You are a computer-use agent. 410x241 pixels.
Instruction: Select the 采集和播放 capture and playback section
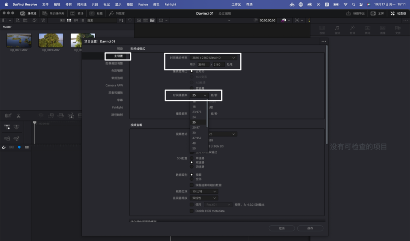(115, 93)
